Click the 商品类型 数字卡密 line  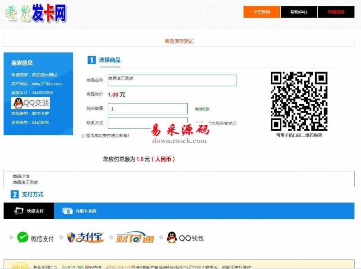click(30, 113)
